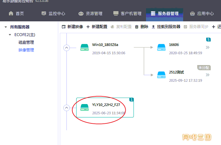Viewport: 221px width, 145px height.
Task: Select 磁盘管理 in the sidebar
Action: pos(26,42)
